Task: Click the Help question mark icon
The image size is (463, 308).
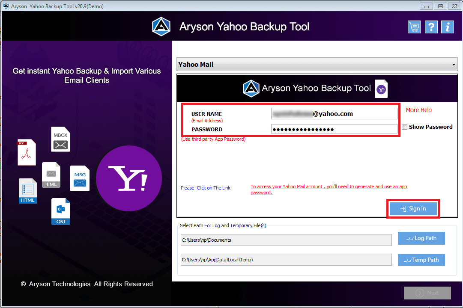Action: point(431,27)
